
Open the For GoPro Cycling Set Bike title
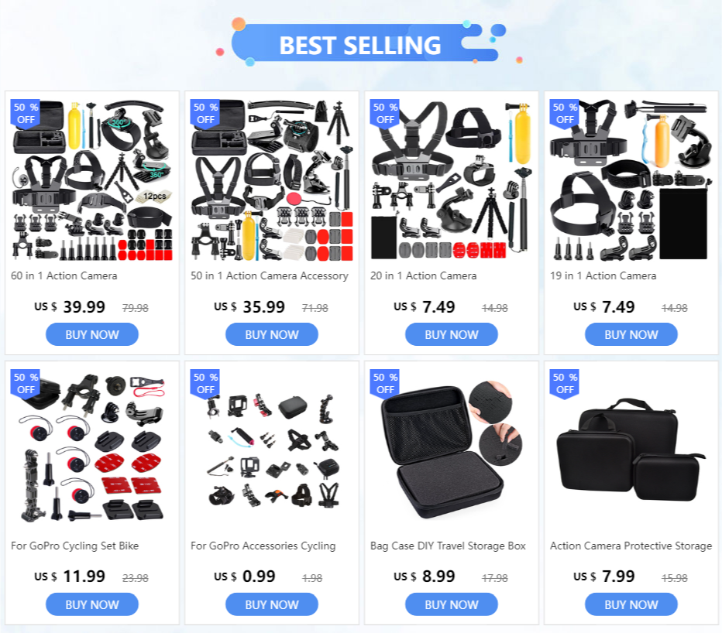[74, 546]
